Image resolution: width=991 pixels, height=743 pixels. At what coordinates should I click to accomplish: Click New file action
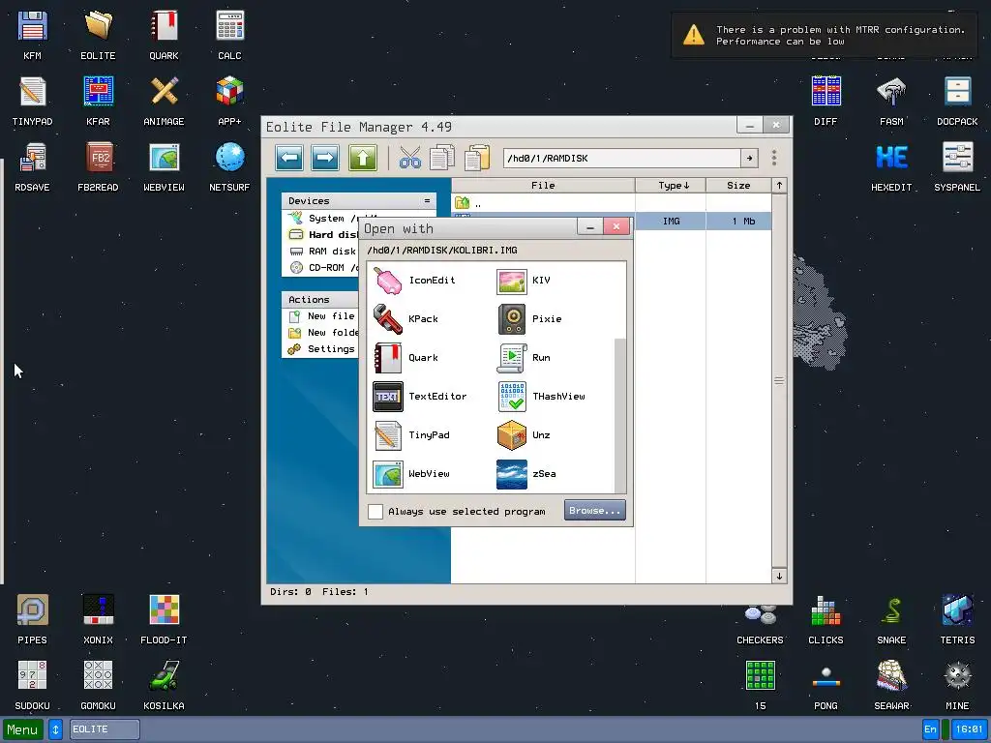coord(322,316)
